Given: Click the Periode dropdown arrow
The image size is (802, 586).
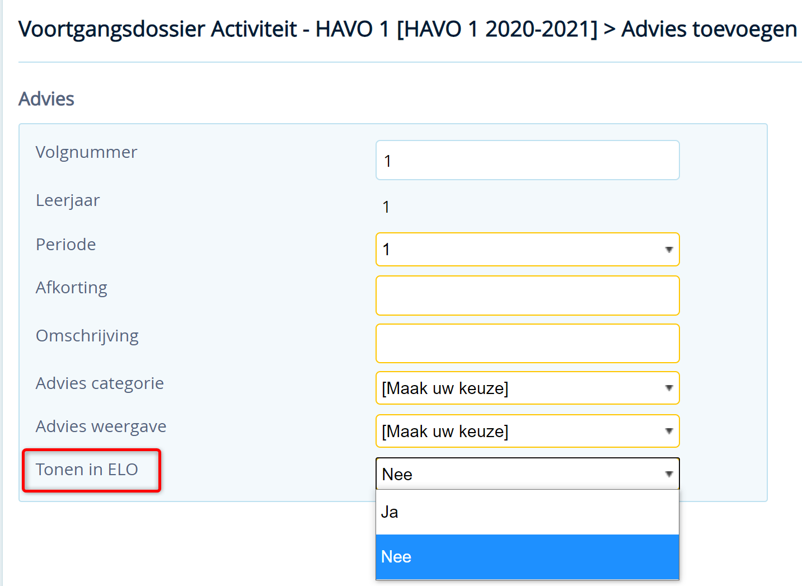Looking at the screenshot, I should 669,250.
